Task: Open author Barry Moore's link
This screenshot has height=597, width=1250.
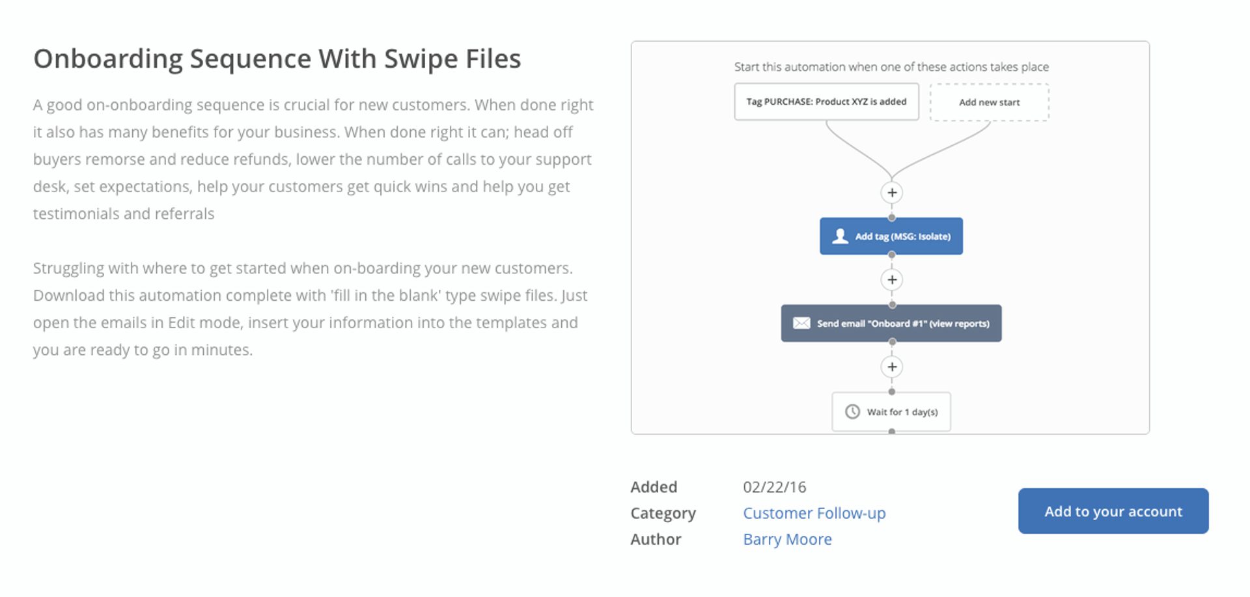Action: pyautogui.click(x=787, y=539)
